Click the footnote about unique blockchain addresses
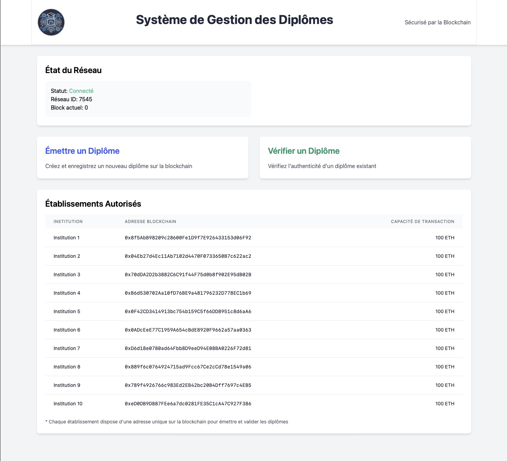This screenshot has width=507, height=461. click(167, 421)
